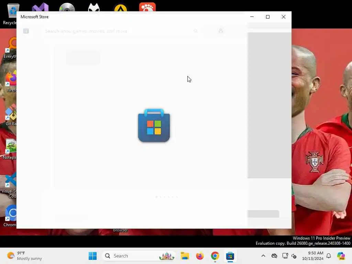Launch Firefox from the taskbar
Screen dimensions: 352x264
(200, 256)
